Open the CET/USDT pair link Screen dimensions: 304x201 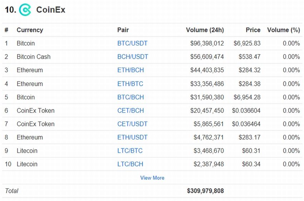tap(132, 124)
